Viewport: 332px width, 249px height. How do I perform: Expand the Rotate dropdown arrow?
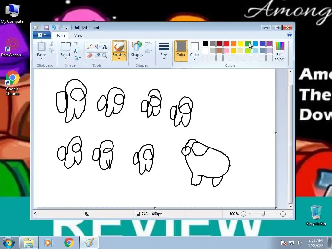[x=80, y=58]
